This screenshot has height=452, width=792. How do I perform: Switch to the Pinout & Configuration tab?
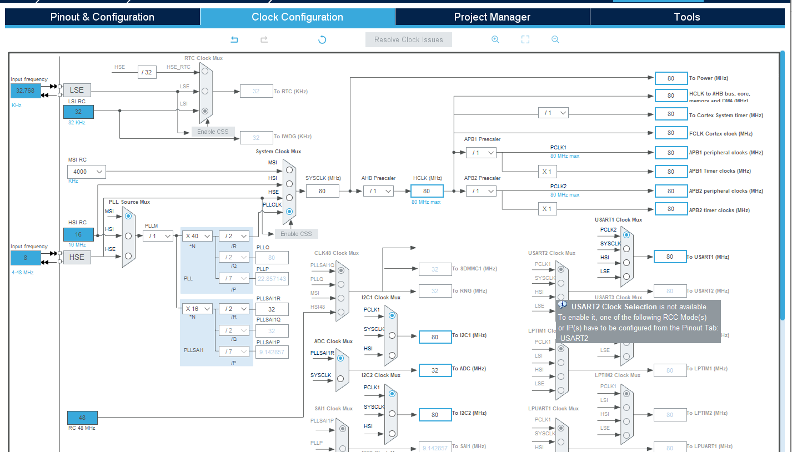click(x=102, y=17)
